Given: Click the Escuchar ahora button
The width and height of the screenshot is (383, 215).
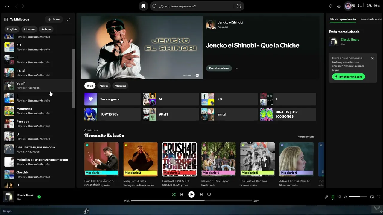Looking at the screenshot, I should tap(219, 68).
